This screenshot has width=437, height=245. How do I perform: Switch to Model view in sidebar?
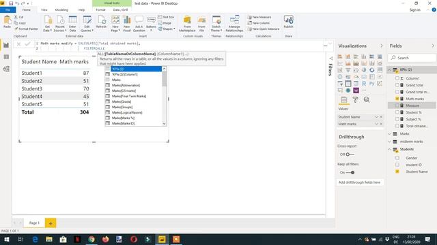(x=6, y=69)
